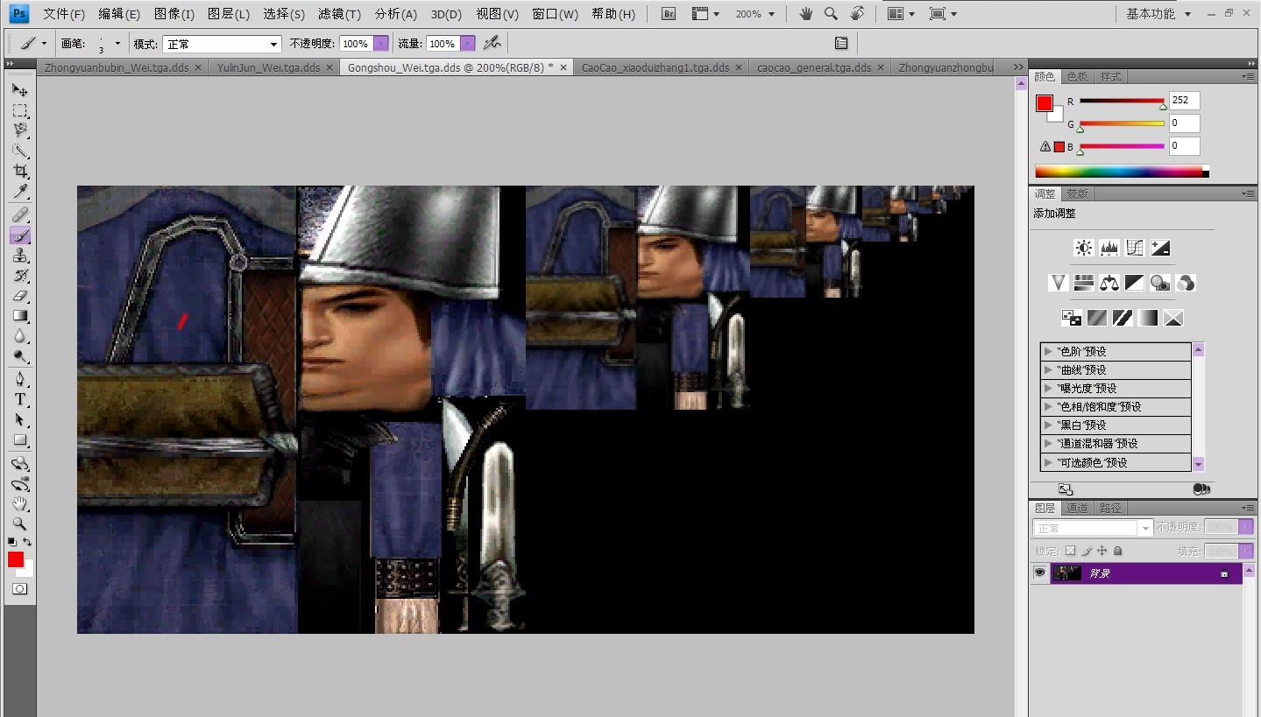Select the Crop tool
Screen dimensions: 1261x717
click(19, 171)
